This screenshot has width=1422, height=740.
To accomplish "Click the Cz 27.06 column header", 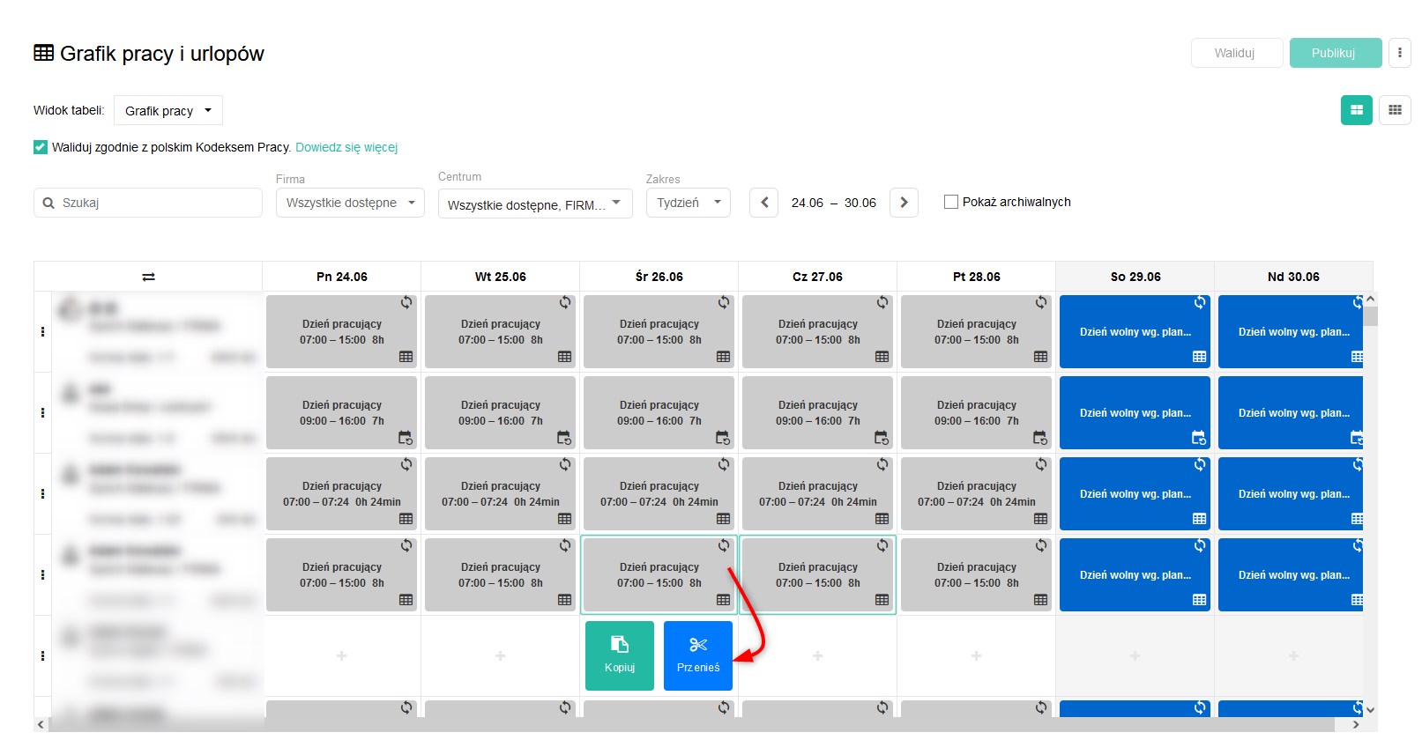I will pyautogui.click(x=818, y=277).
